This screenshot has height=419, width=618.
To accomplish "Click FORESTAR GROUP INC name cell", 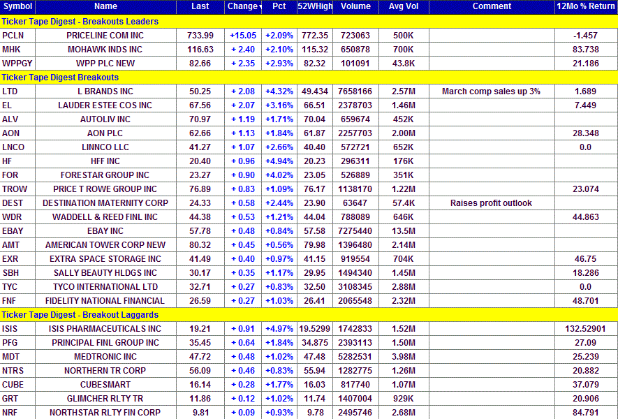I will tap(105, 175).
